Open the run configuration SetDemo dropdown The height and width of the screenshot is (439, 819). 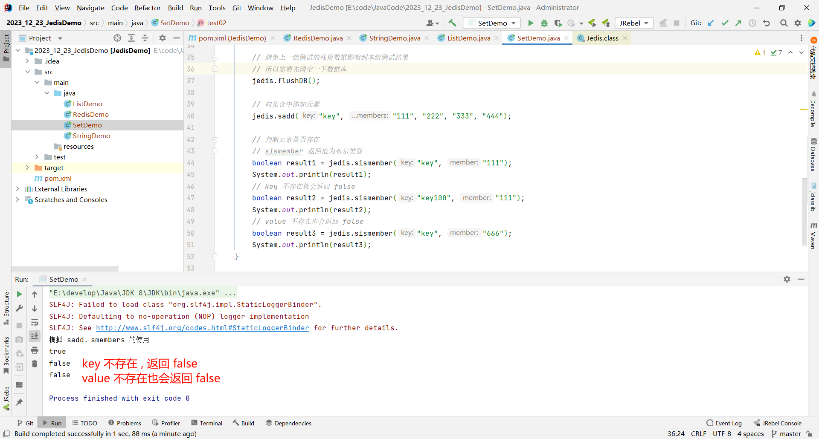[492, 23]
